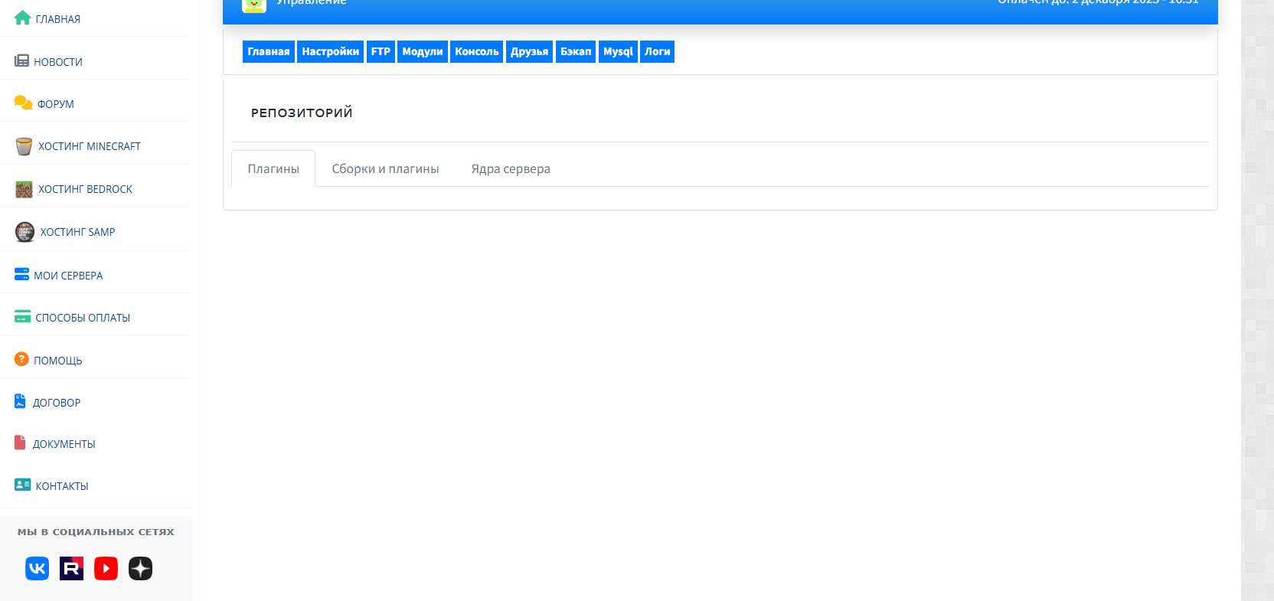Screen dimensions: 1274x601
Task: Click the Бэкап button
Action: click(x=576, y=51)
